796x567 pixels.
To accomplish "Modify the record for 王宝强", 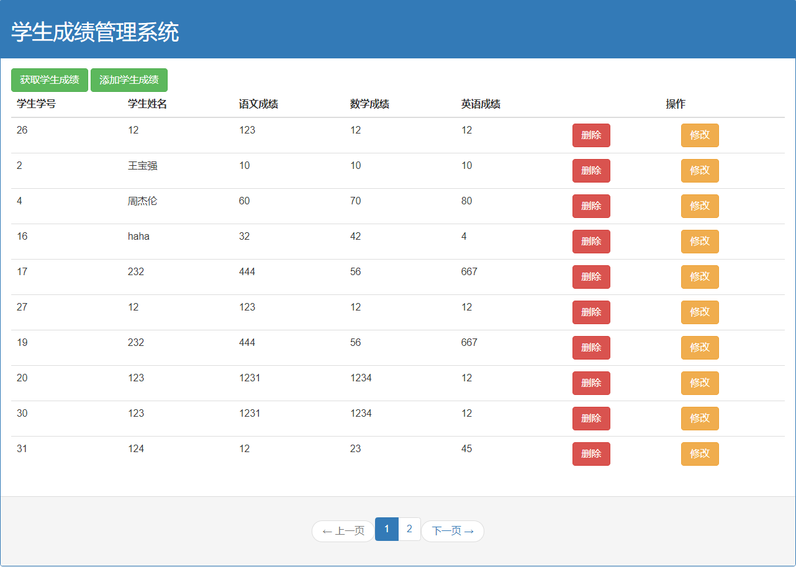I will point(700,171).
